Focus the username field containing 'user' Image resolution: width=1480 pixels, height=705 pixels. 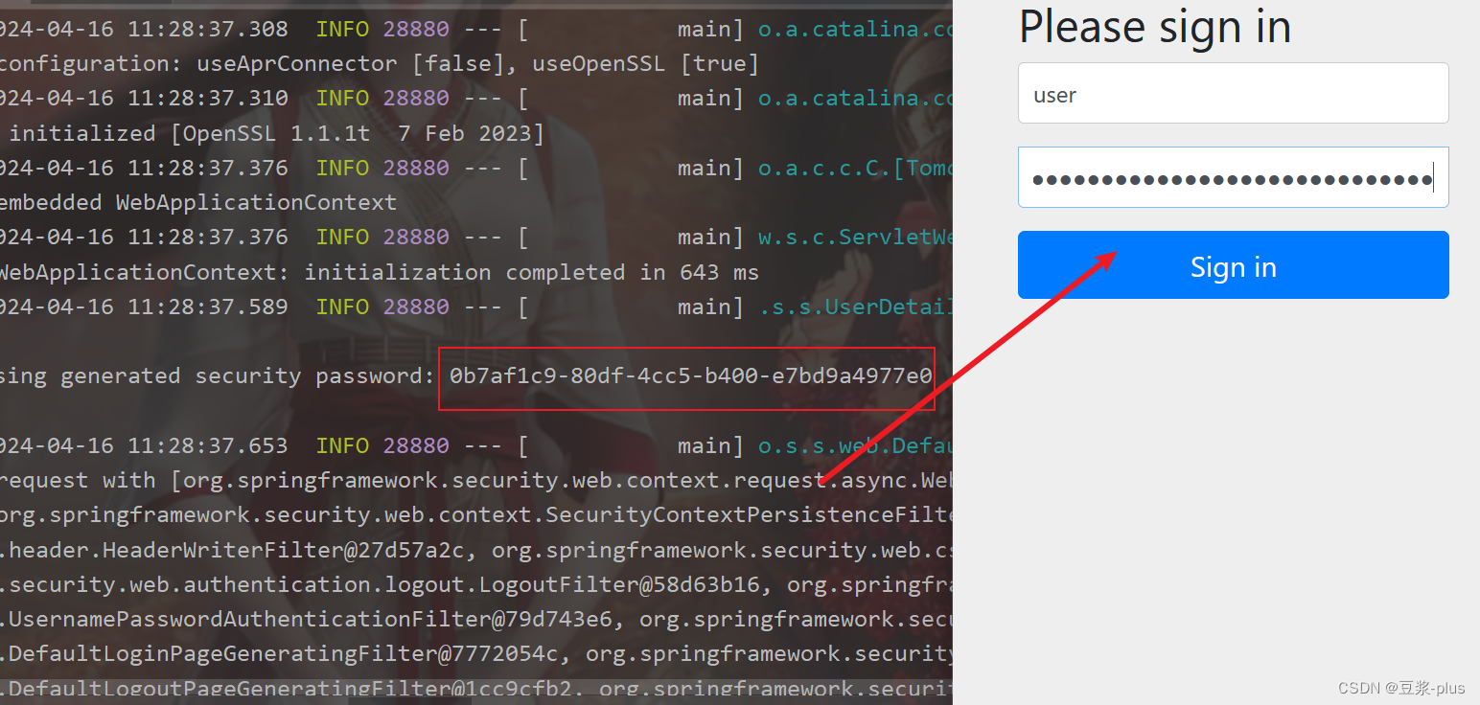coord(1233,93)
